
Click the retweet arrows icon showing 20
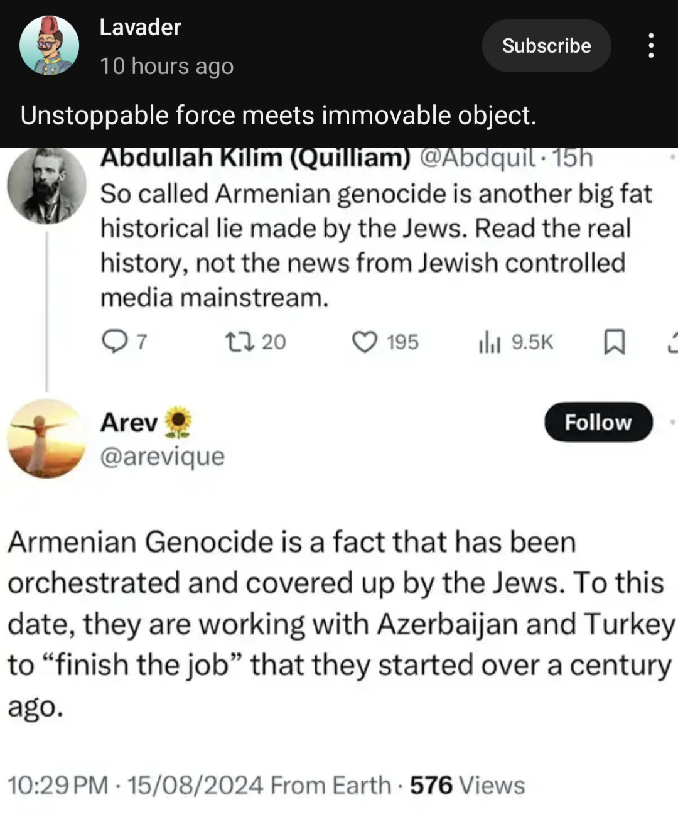[x=239, y=342]
